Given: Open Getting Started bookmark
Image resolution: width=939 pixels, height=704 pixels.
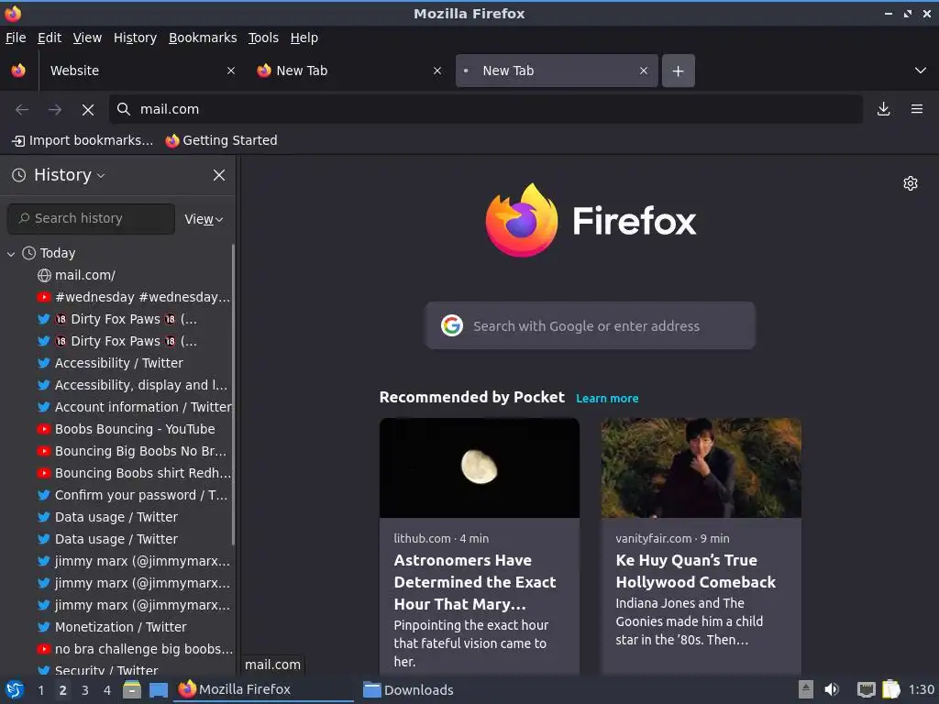Looking at the screenshot, I should [x=222, y=140].
